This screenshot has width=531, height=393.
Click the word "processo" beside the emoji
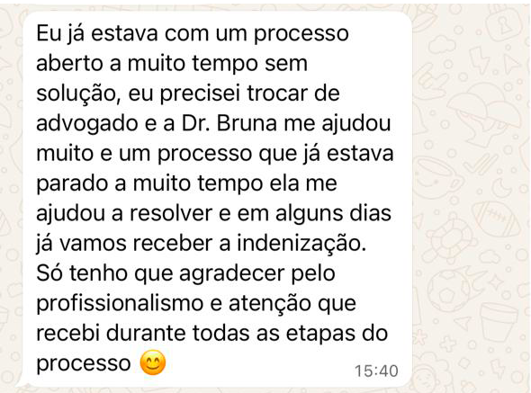[84, 363]
